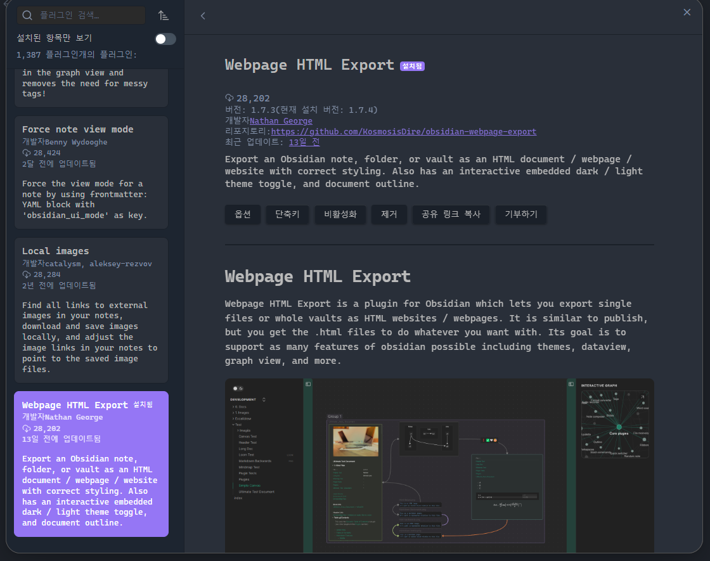The width and height of the screenshot is (710, 561).
Task: Focus the plugin search field
Action: point(81,15)
